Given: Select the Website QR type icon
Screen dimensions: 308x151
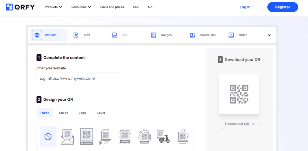Looking at the screenshot, I should [x=37, y=35].
